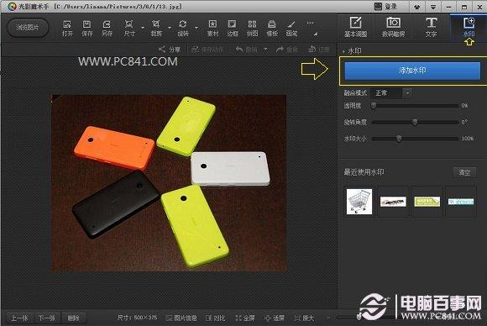Click the 添加水印 add watermark button
This screenshot has height=326, width=487.
412,71
